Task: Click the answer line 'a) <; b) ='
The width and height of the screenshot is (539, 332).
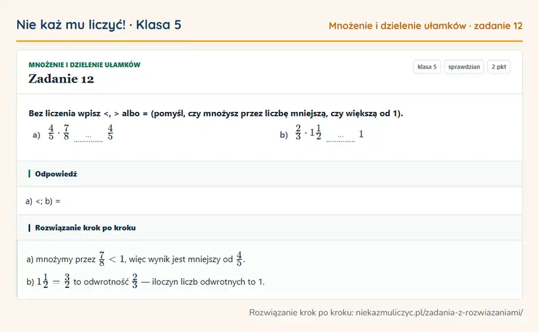Action: tap(43, 201)
